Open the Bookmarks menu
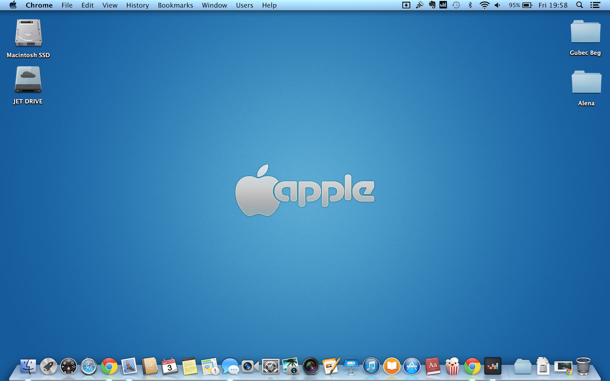610x381 pixels. coord(175,5)
